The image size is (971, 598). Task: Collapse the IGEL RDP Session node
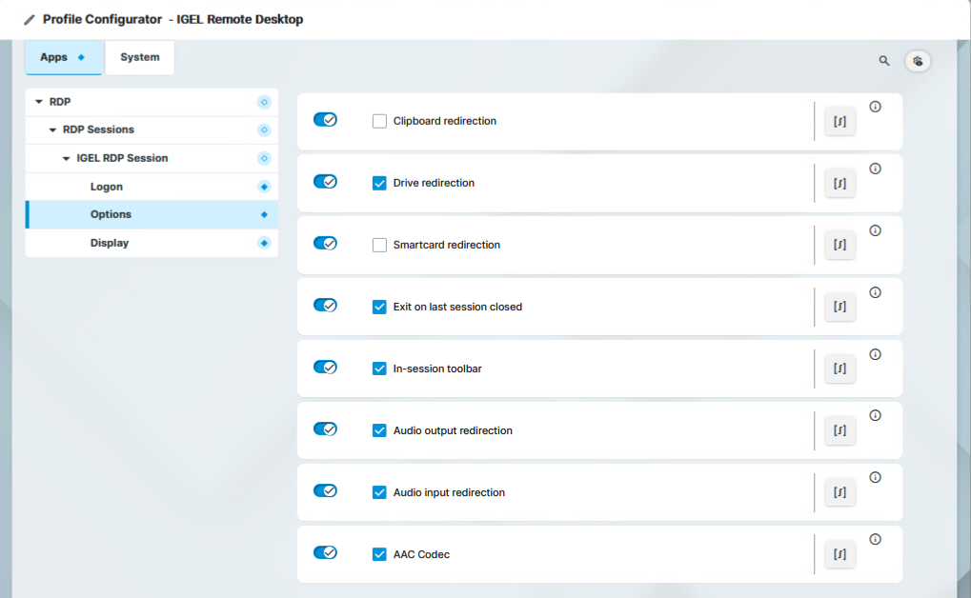coord(65,158)
